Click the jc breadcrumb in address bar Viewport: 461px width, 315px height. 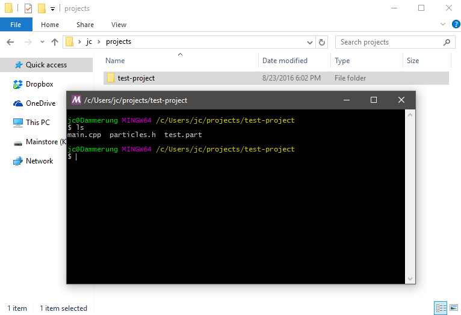click(89, 42)
